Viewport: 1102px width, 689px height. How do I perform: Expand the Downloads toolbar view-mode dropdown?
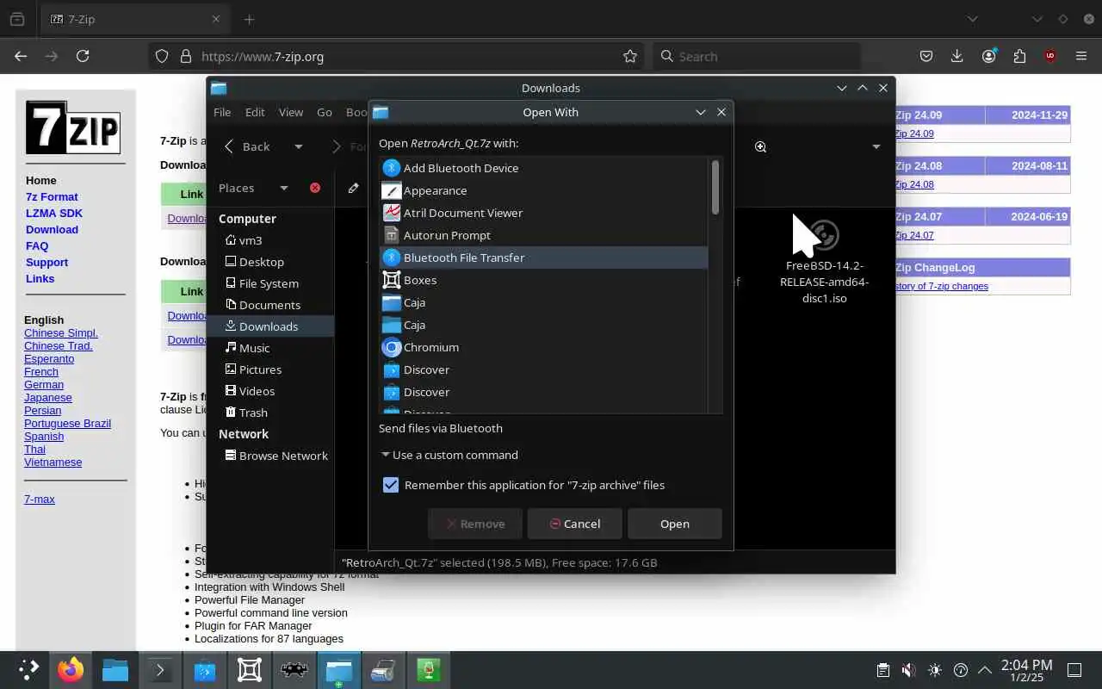pos(876,146)
